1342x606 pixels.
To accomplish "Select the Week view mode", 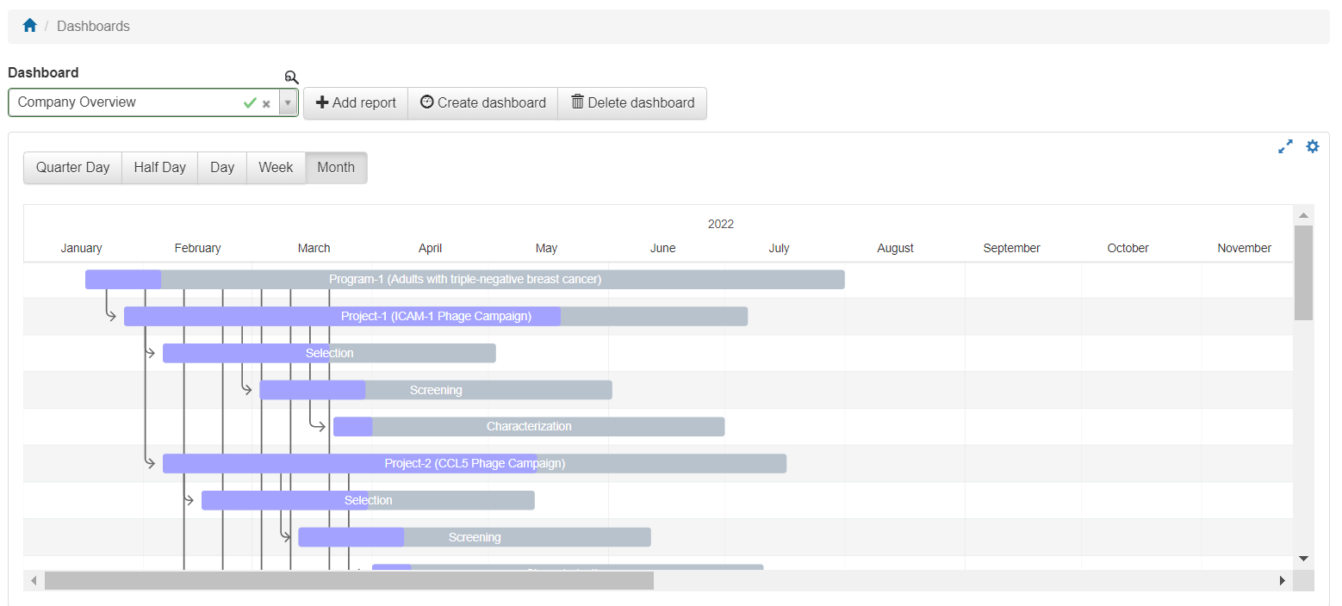I will click(x=276, y=168).
